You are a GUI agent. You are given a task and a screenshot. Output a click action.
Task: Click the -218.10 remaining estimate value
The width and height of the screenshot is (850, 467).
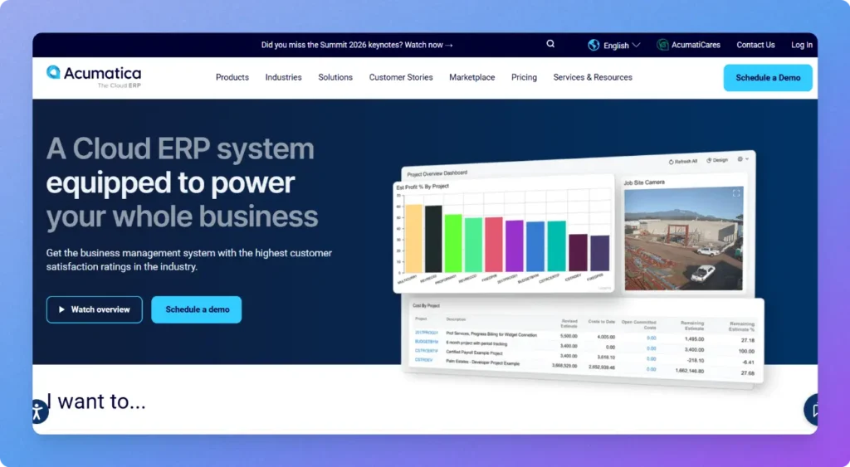pyautogui.click(x=694, y=360)
